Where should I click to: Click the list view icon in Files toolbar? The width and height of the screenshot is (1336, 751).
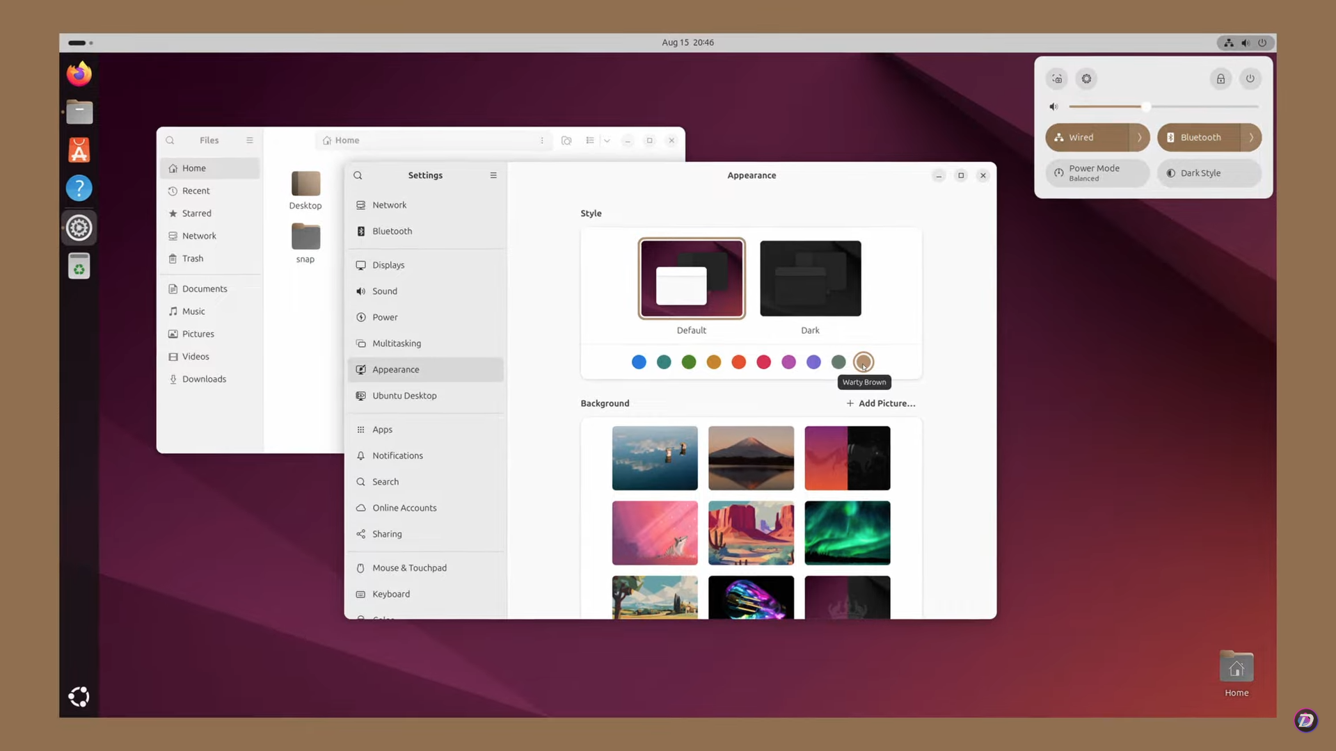tap(588, 140)
